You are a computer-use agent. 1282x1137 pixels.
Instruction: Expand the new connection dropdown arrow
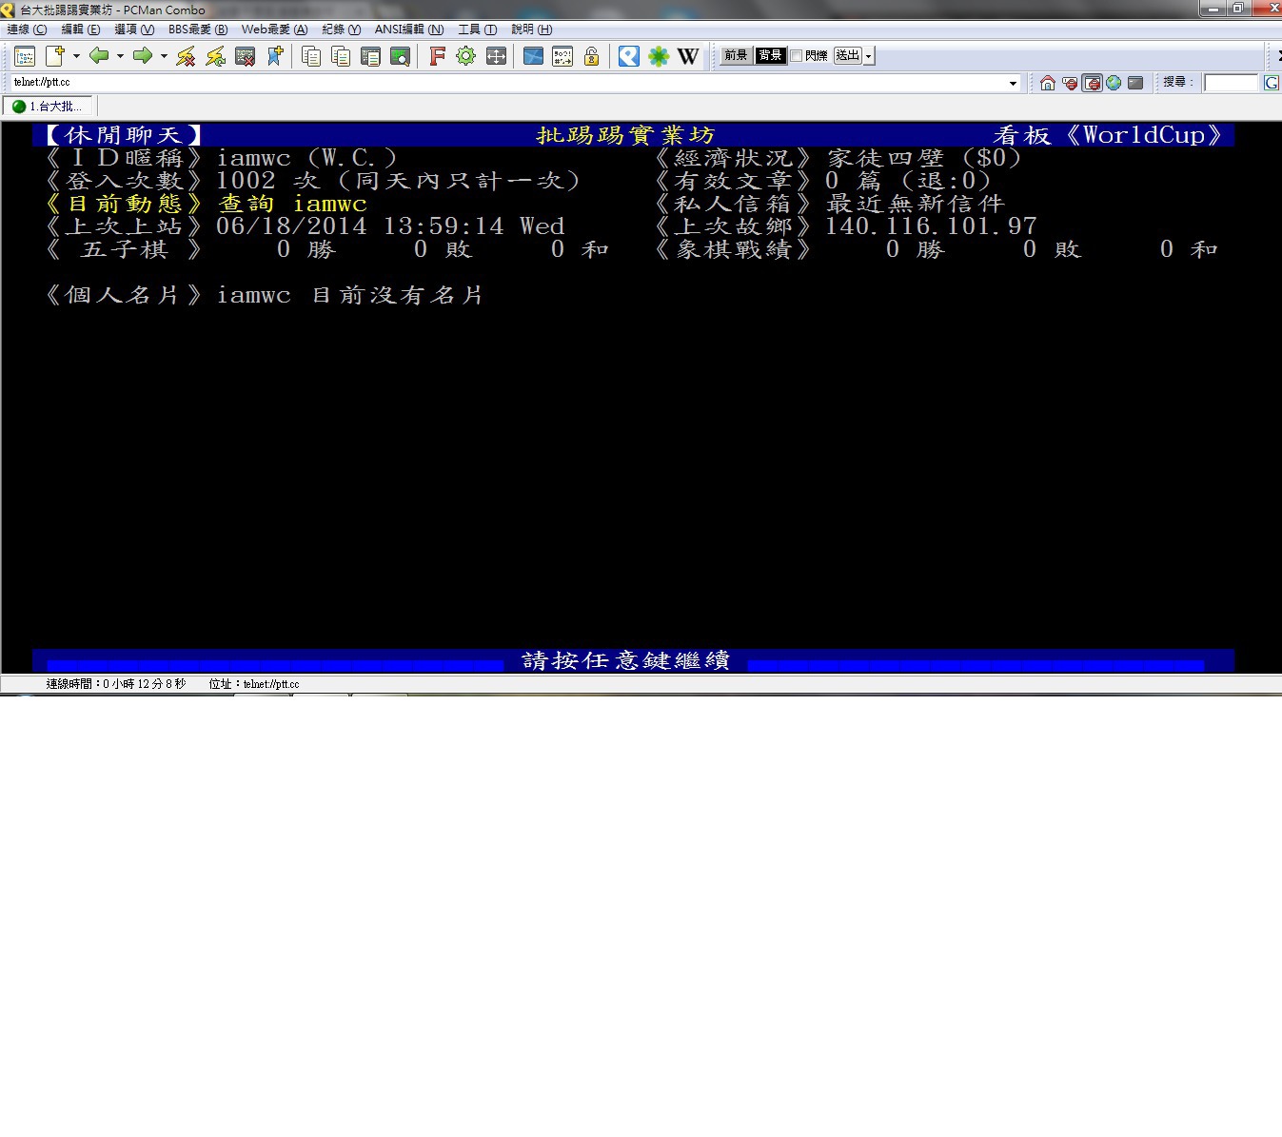(76, 56)
